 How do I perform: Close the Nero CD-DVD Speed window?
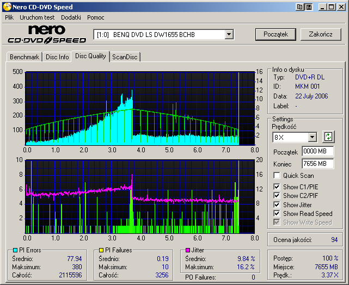point(341,7)
